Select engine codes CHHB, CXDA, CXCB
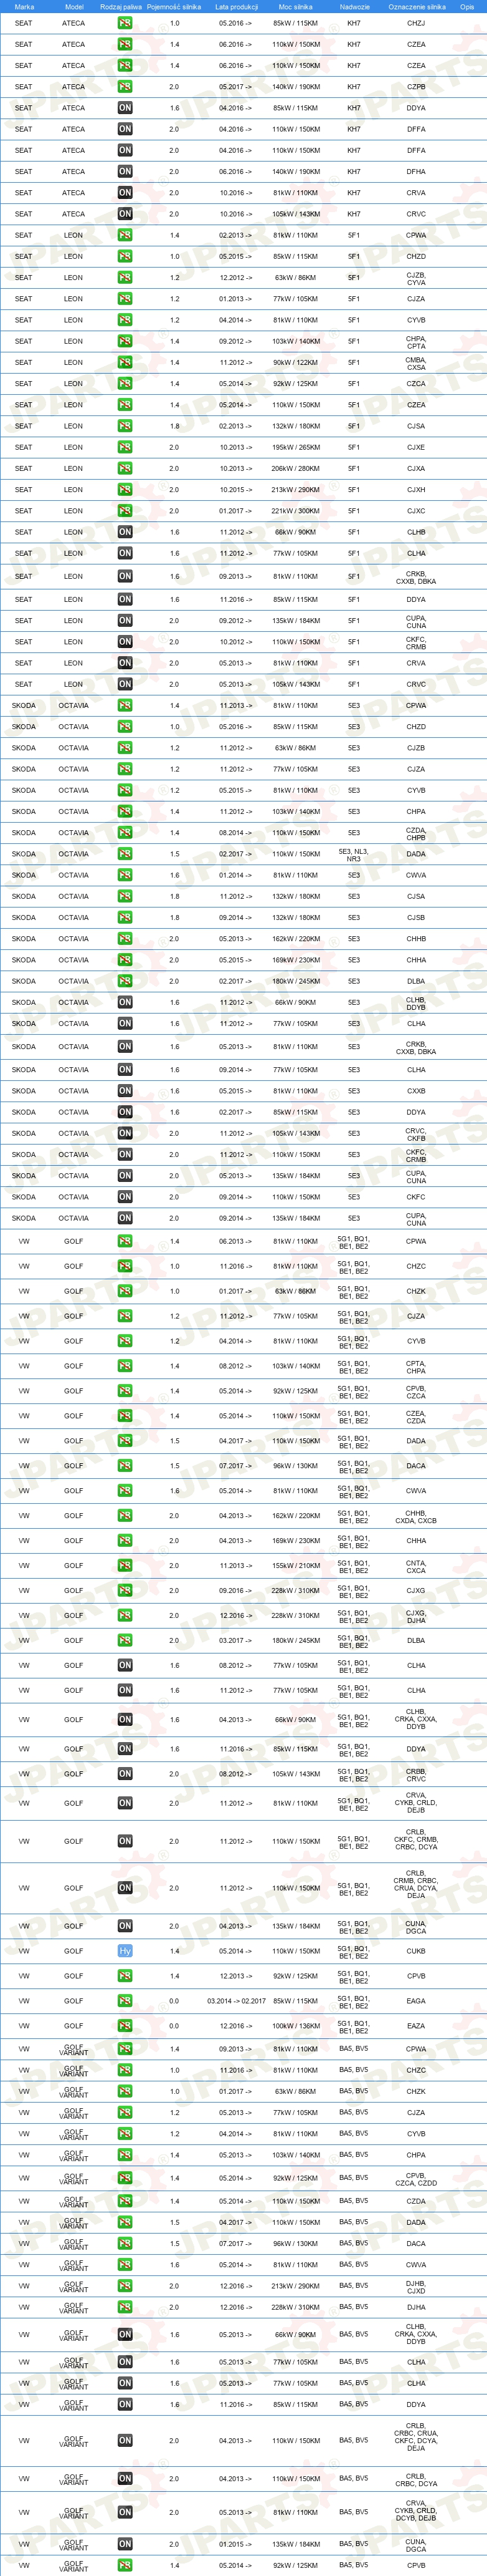487x2576 pixels. tap(416, 1516)
